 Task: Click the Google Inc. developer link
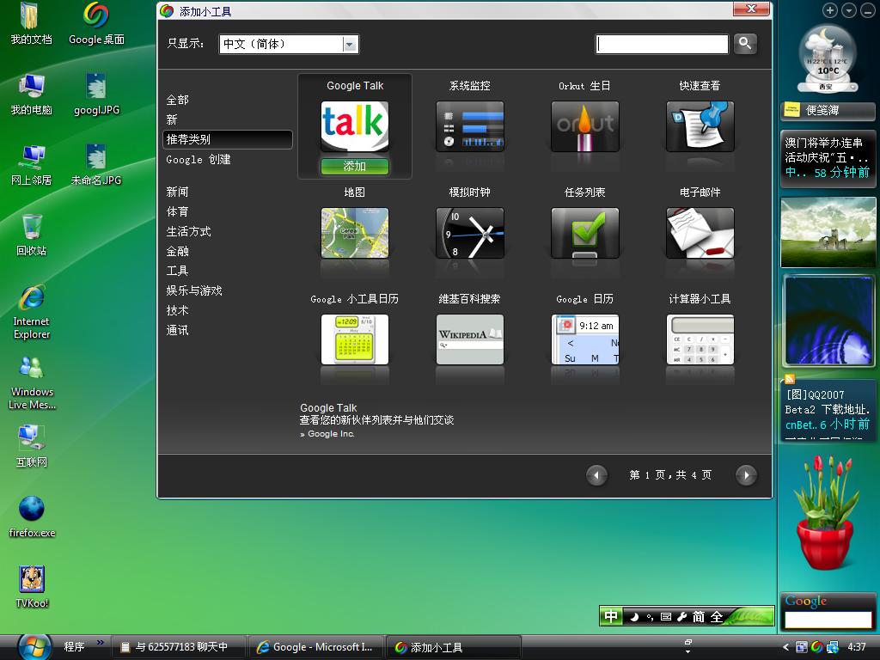click(331, 435)
